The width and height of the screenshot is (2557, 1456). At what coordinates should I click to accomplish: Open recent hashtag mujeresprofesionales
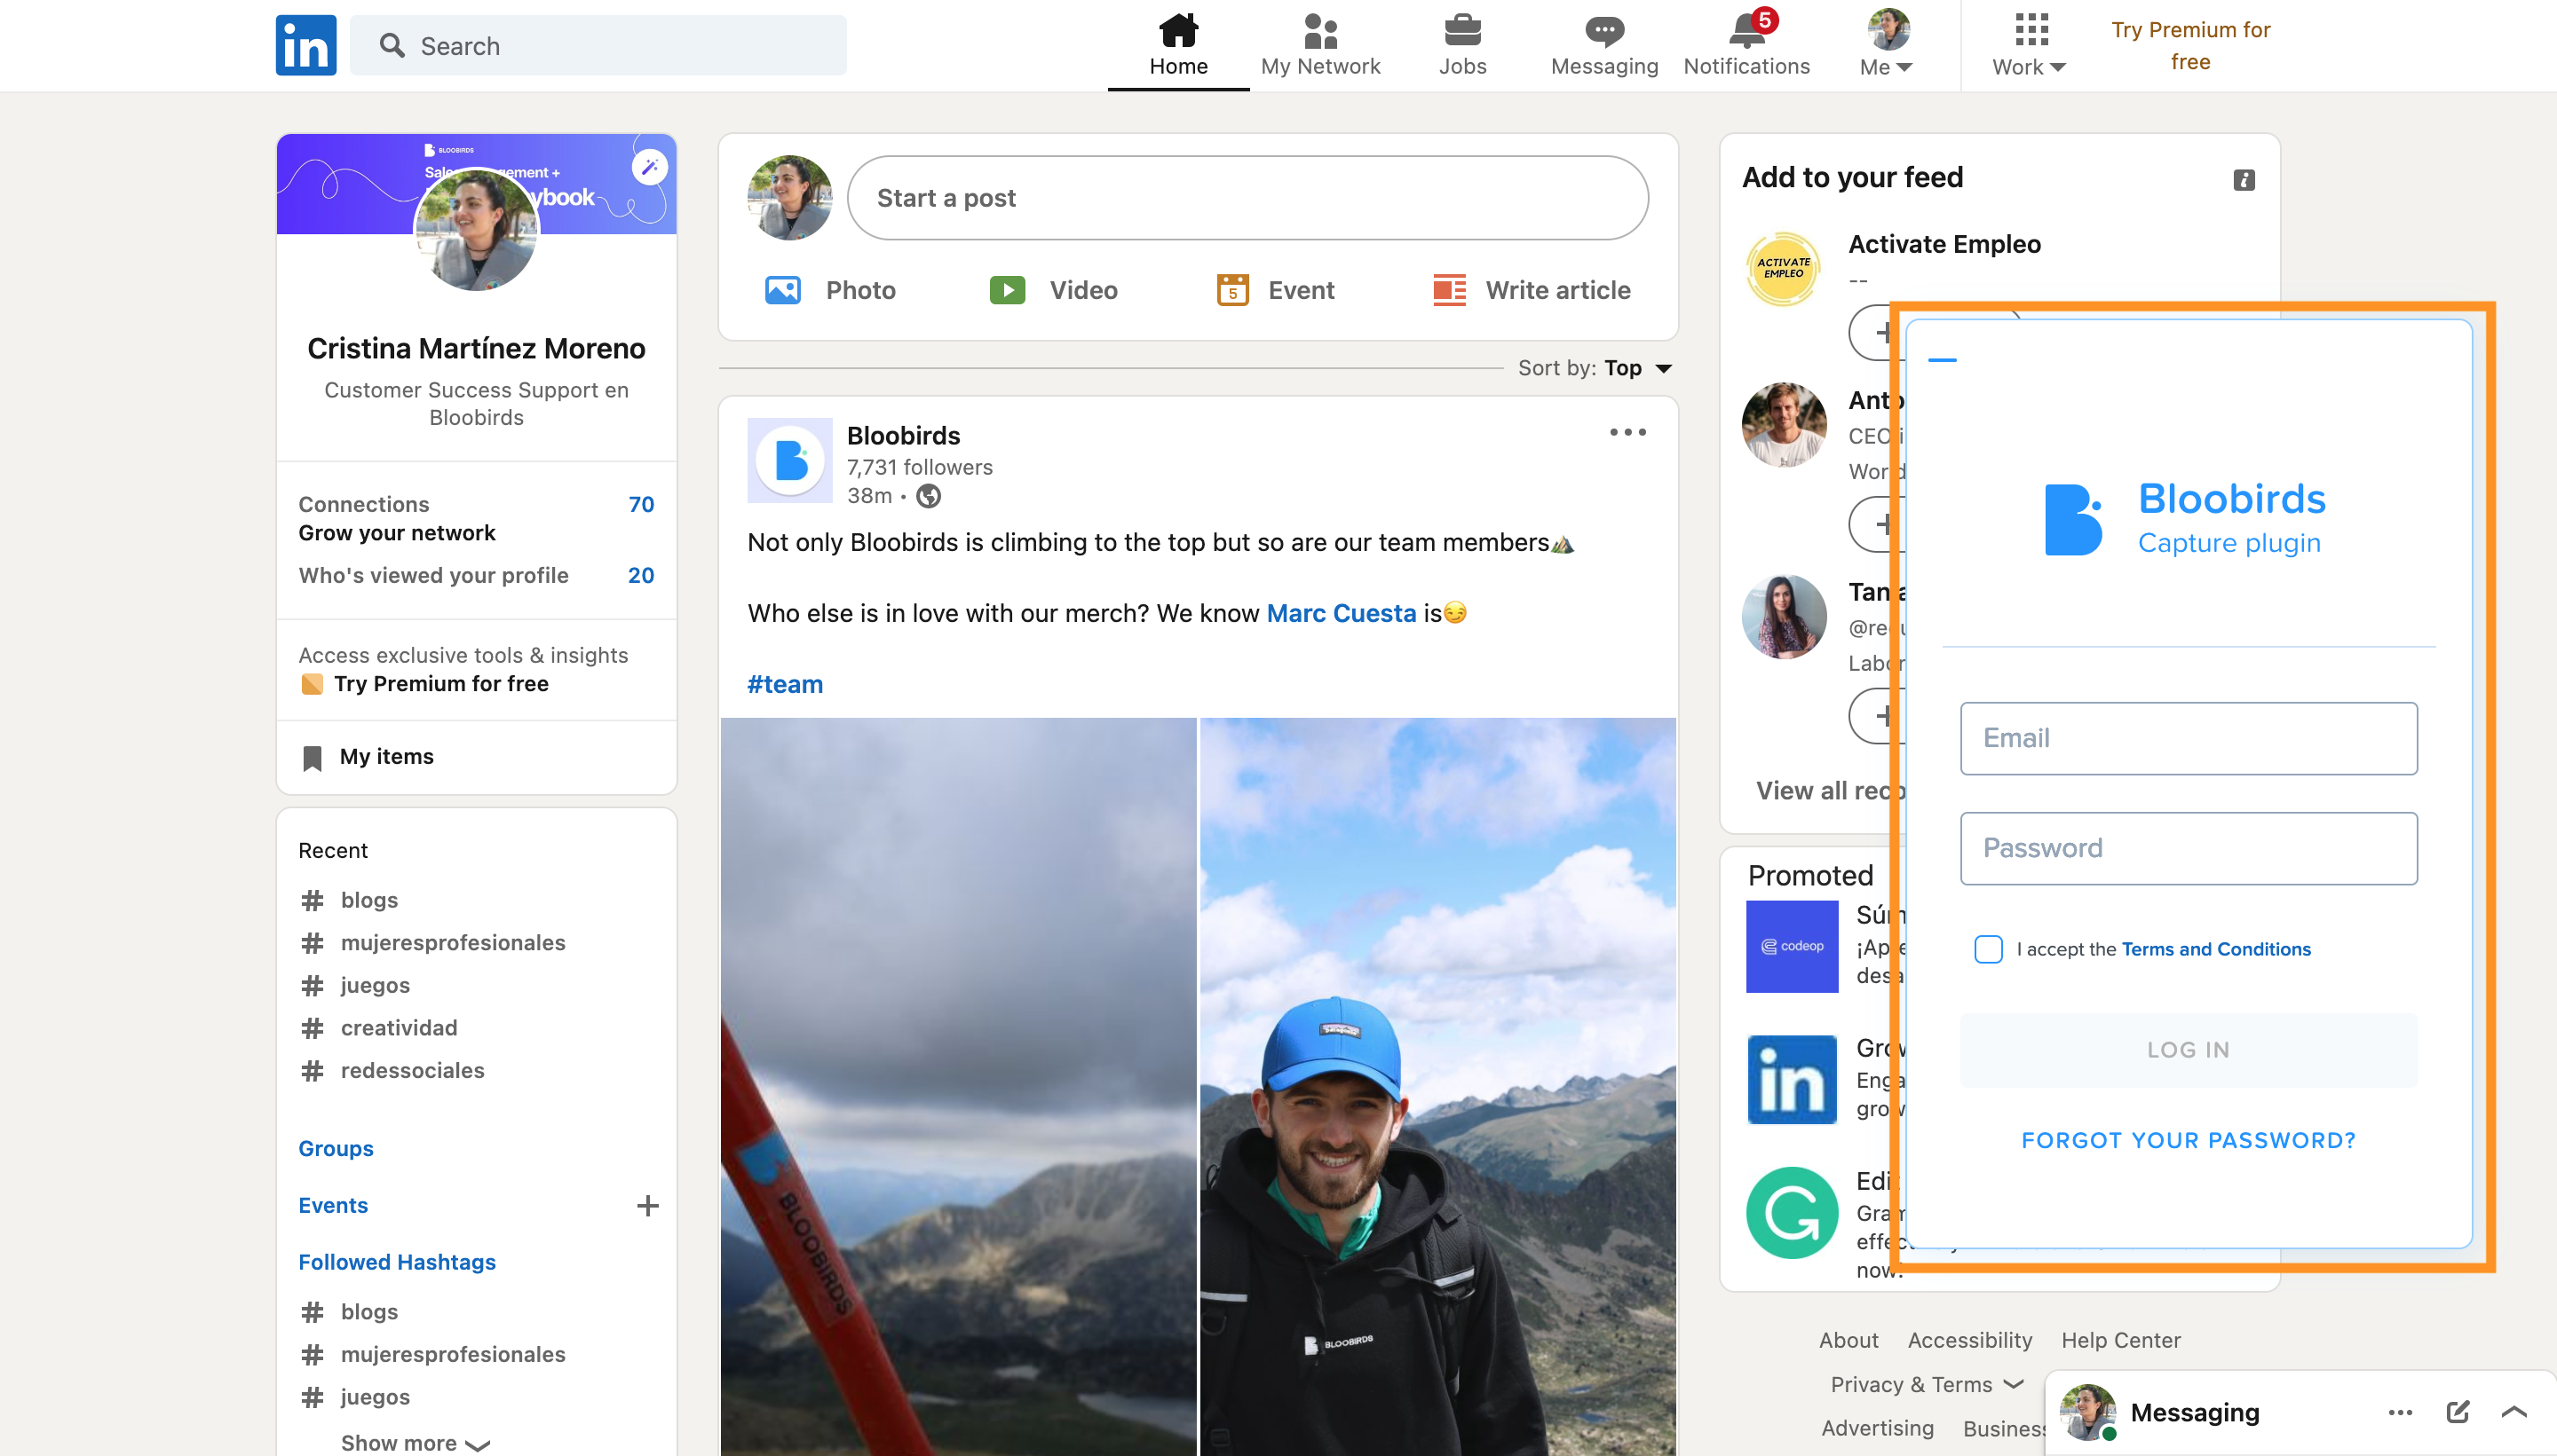coord(452,942)
